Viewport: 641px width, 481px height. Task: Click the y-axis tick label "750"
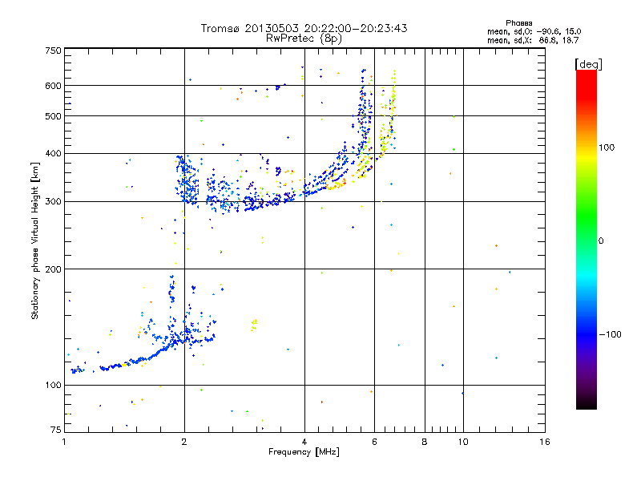point(53,51)
